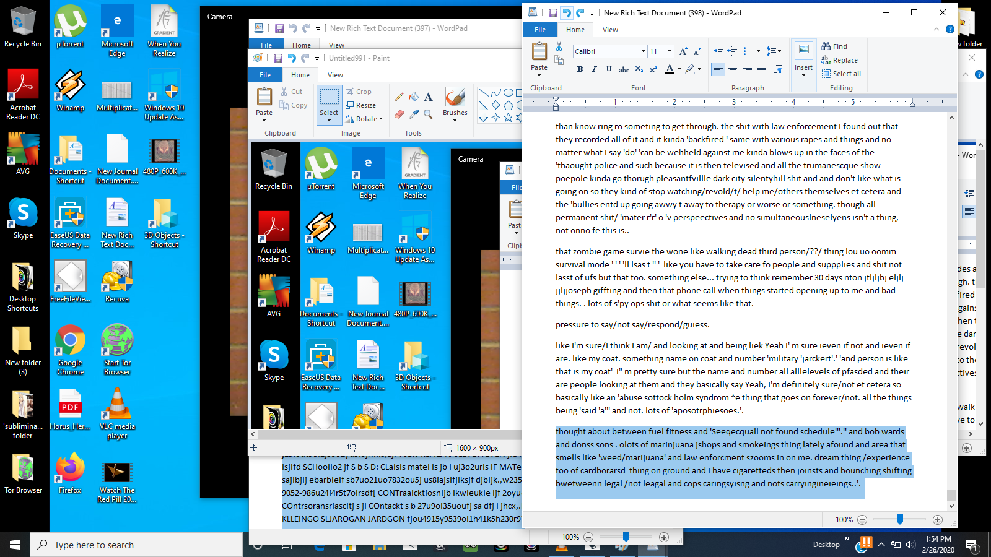
Task: Click Find in WordPad Editing group
Action: click(834, 46)
